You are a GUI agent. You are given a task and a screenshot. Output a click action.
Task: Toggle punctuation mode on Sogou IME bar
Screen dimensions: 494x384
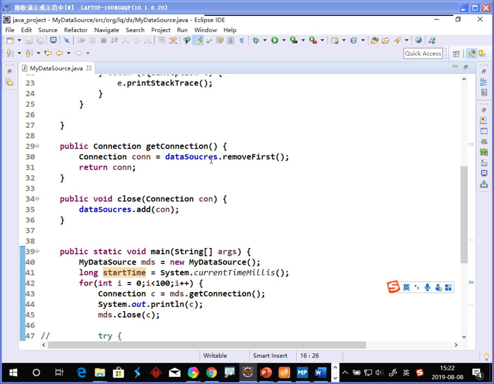417,287
